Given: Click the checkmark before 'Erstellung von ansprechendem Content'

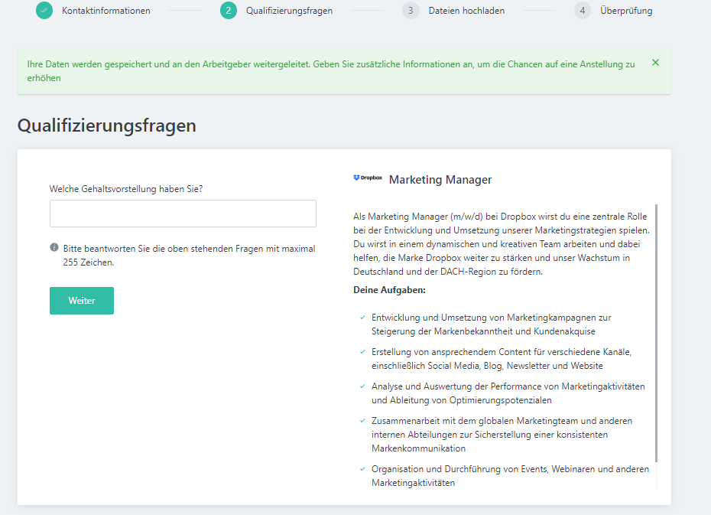Looking at the screenshot, I should click(362, 352).
